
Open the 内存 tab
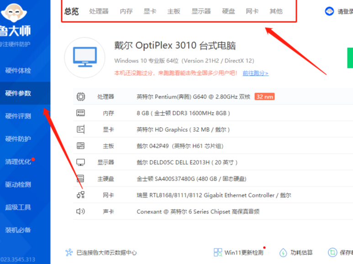[126, 11]
